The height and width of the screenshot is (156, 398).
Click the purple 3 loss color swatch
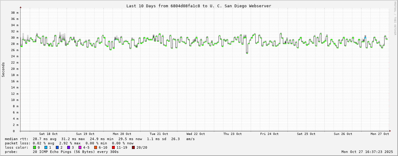(x=68, y=147)
